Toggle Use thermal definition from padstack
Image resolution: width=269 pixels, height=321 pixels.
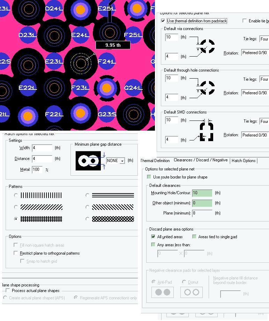[x=163, y=21]
